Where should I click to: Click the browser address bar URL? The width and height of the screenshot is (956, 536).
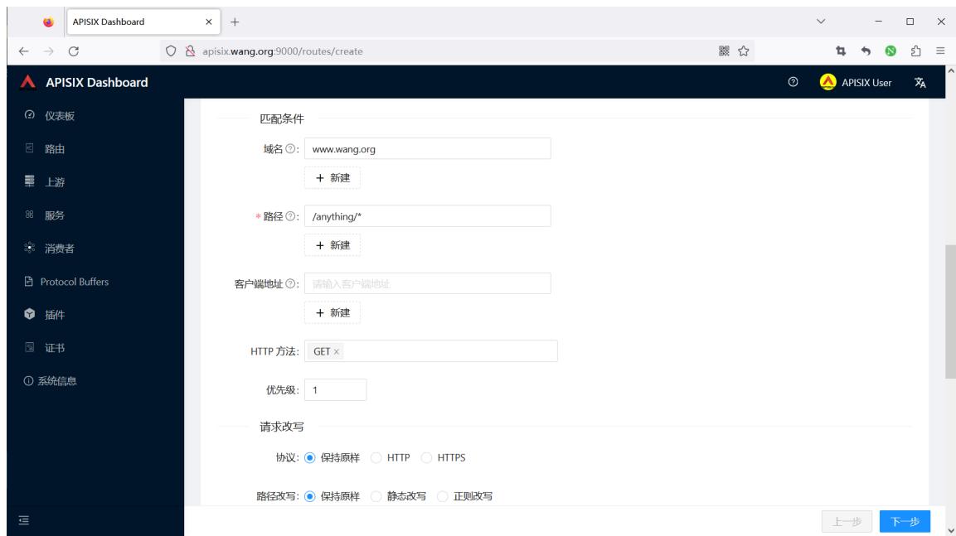(282, 51)
